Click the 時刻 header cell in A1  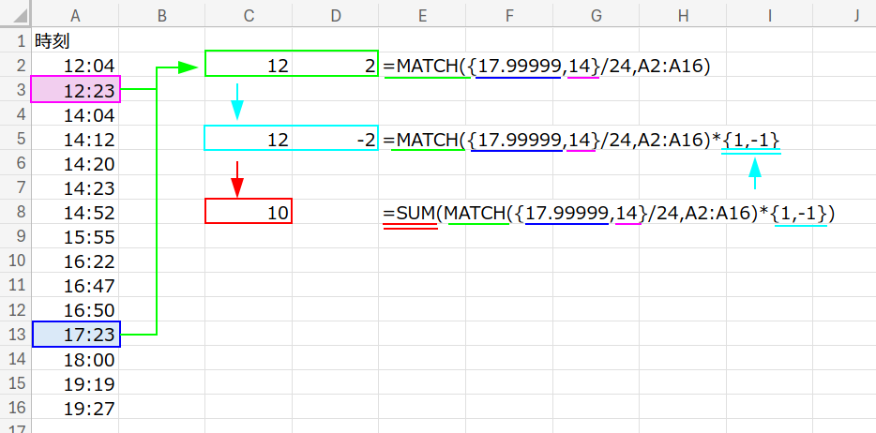[x=75, y=41]
